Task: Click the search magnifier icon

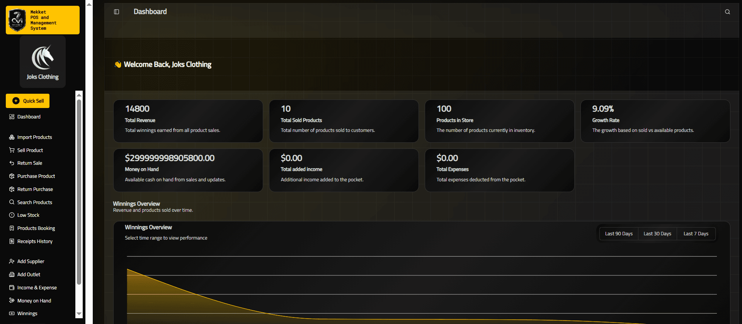Action: tap(727, 12)
